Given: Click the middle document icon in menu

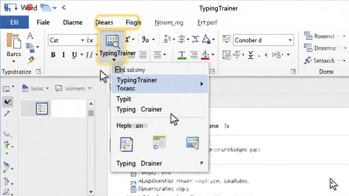Looking at the screenshot, I should click(159, 142).
